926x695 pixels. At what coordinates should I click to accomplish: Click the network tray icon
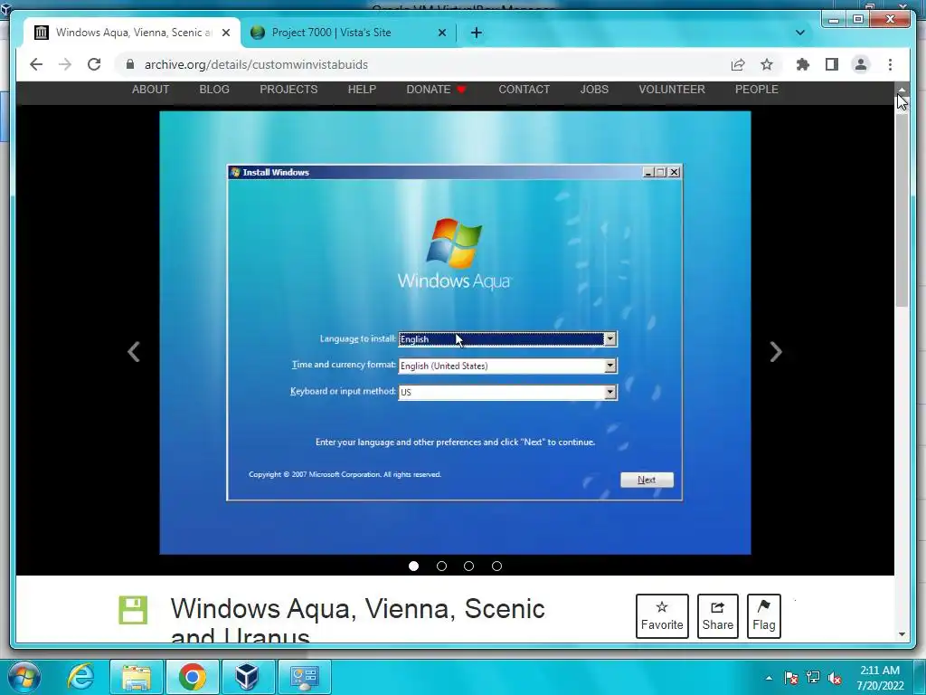pos(813,678)
